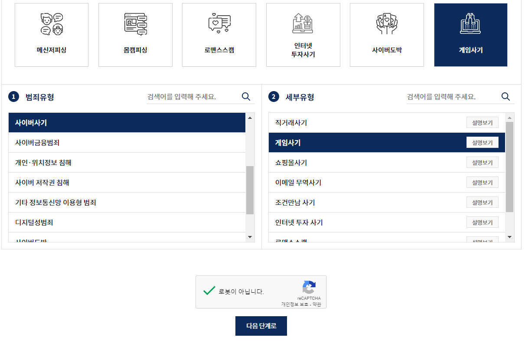Image resolution: width=525 pixels, height=347 pixels.
Task: Click the 범죄유형 search input field
Action: pyautogui.click(x=191, y=97)
